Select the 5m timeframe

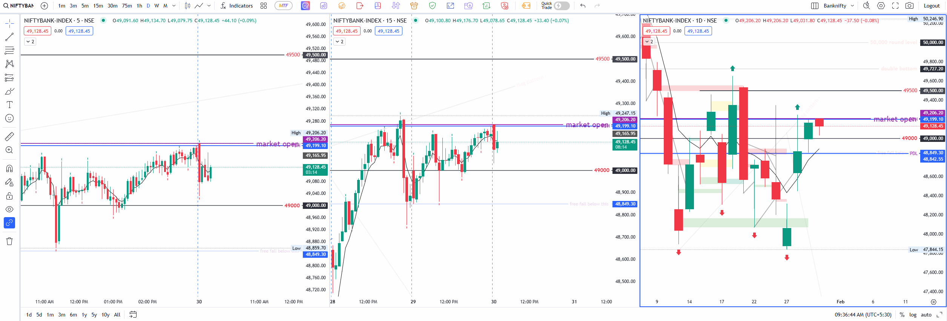coord(85,6)
